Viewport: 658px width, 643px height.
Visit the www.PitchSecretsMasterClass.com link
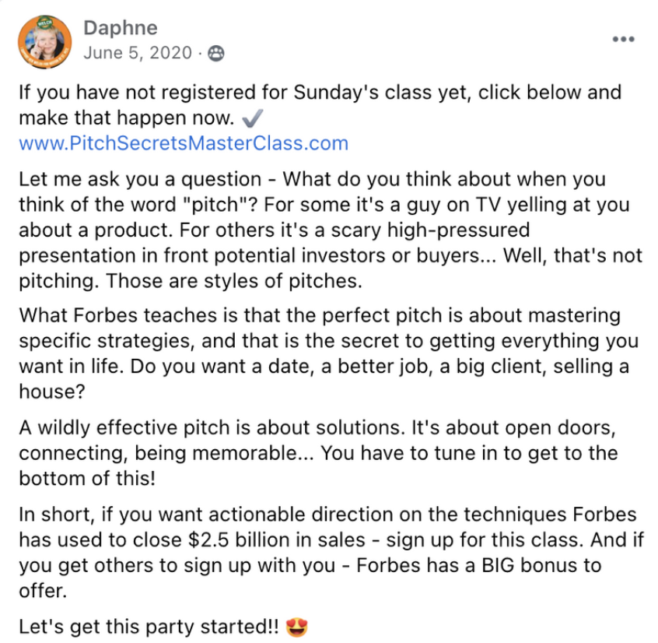(184, 143)
